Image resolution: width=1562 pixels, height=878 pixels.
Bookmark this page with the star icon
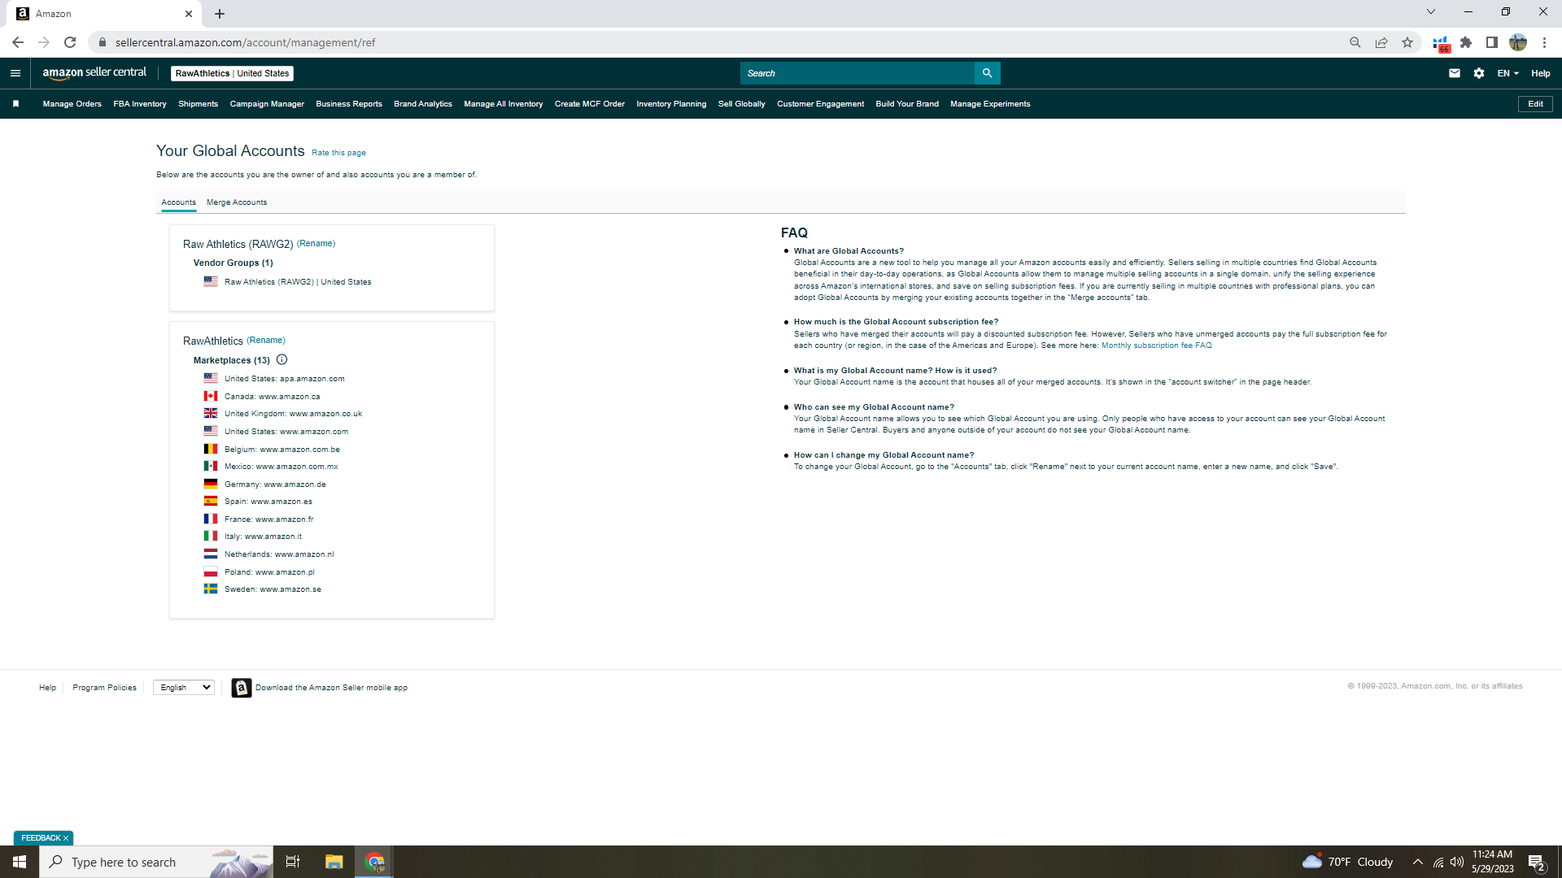tap(1407, 42)
